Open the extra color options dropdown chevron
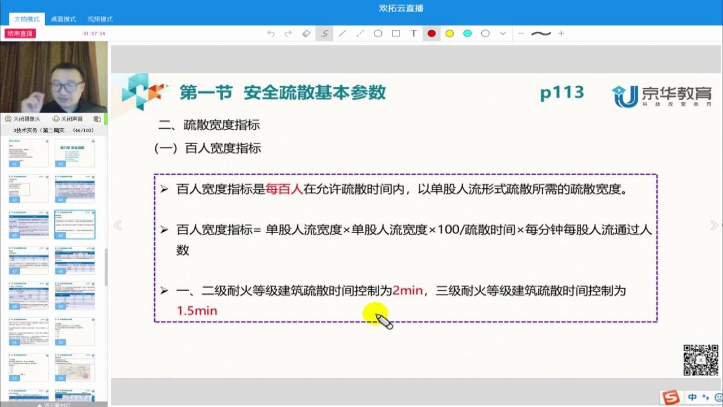The width and height of the screenshot is (723, 407). pyautogui.click(x=503, y=33)
